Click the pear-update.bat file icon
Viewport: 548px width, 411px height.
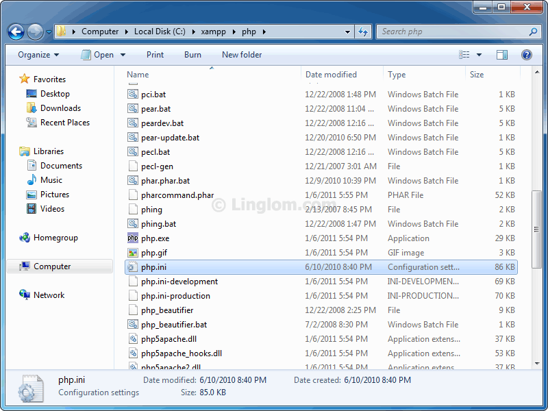(133, 138)
